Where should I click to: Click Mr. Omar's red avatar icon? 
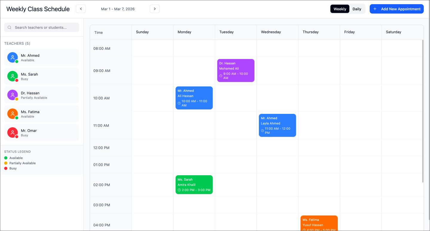point(12,132)
